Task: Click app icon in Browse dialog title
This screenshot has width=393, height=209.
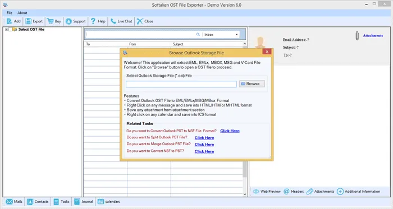Action: 125,53
